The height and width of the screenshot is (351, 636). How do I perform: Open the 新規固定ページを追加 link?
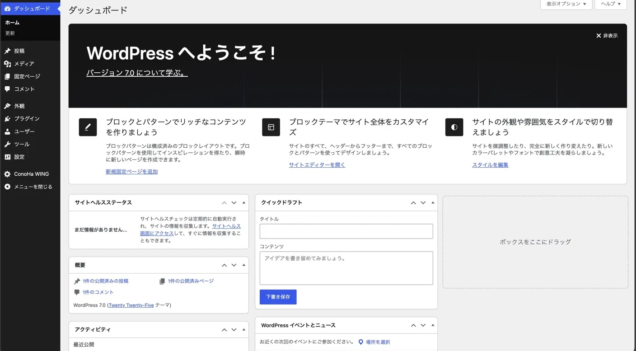[131, 172]
